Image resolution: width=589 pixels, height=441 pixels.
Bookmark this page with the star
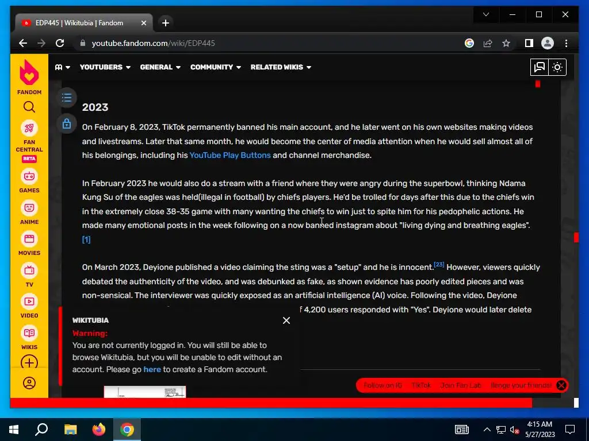point(506,43)
